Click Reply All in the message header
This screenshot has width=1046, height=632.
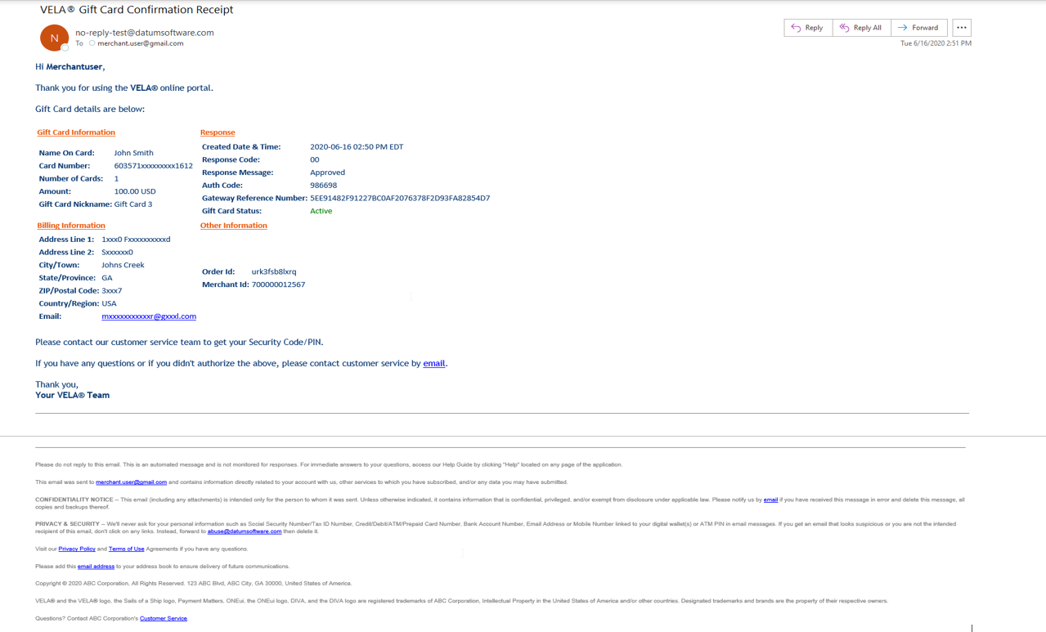click(860, 28)
